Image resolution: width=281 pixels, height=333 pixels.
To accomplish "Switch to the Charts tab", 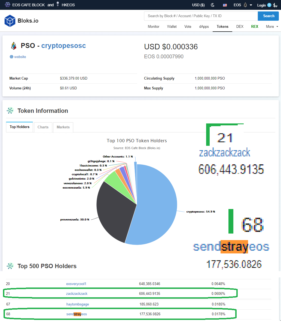I will tap(43, 127).
